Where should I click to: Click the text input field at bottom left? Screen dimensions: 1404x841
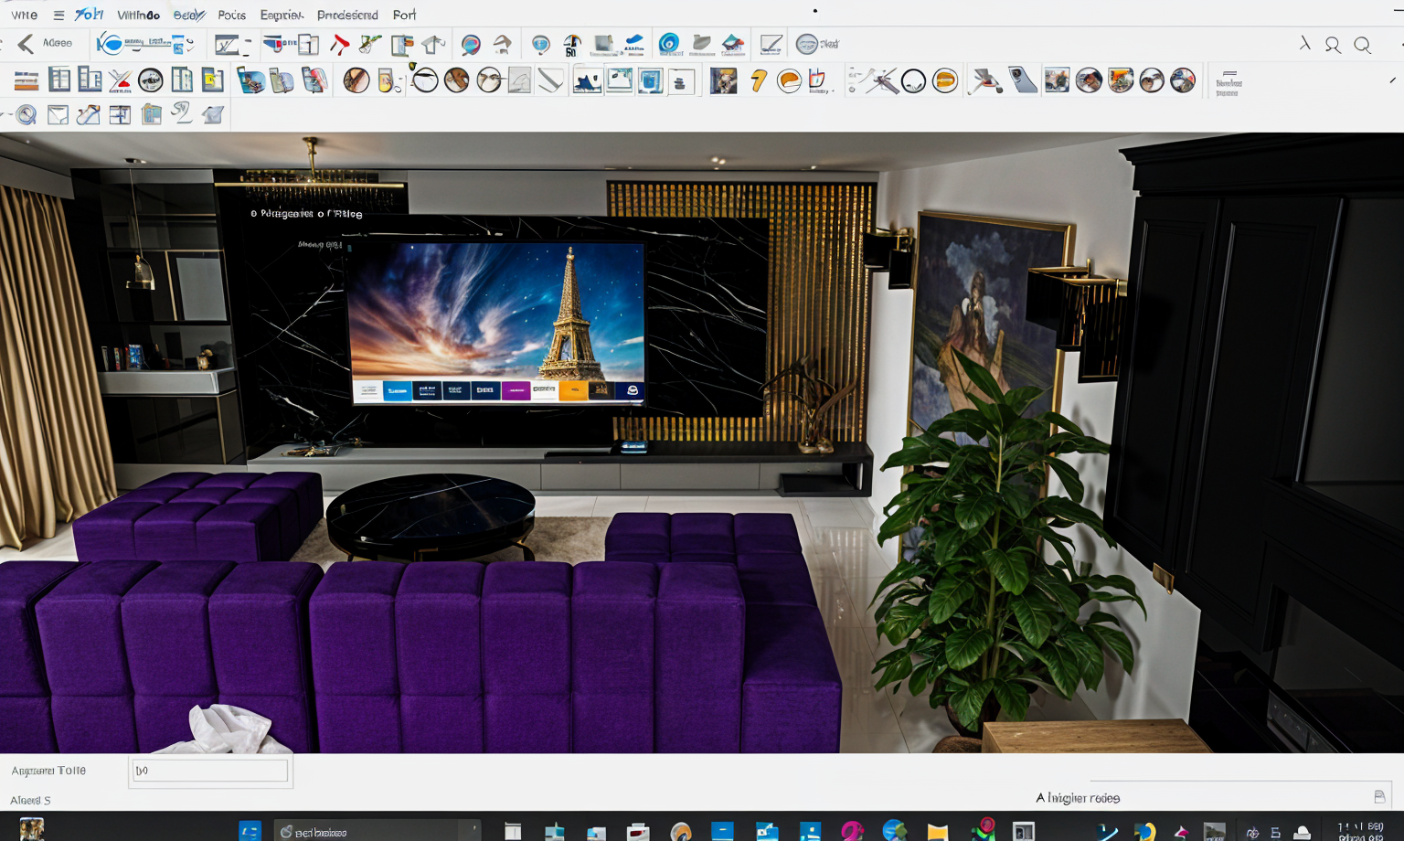pos(210,771)
